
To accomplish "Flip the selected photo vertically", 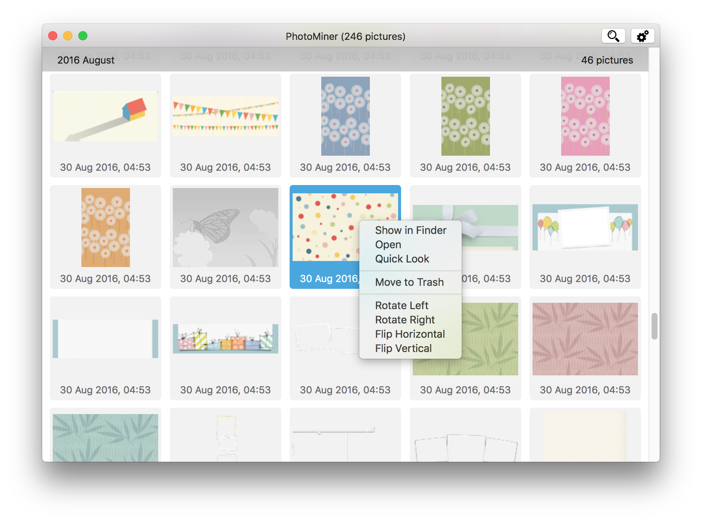I will click(x=403, y=348).
